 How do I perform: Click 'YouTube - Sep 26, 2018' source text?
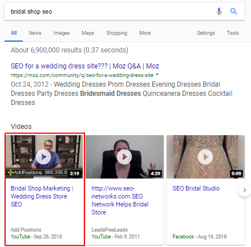point(37,237)
